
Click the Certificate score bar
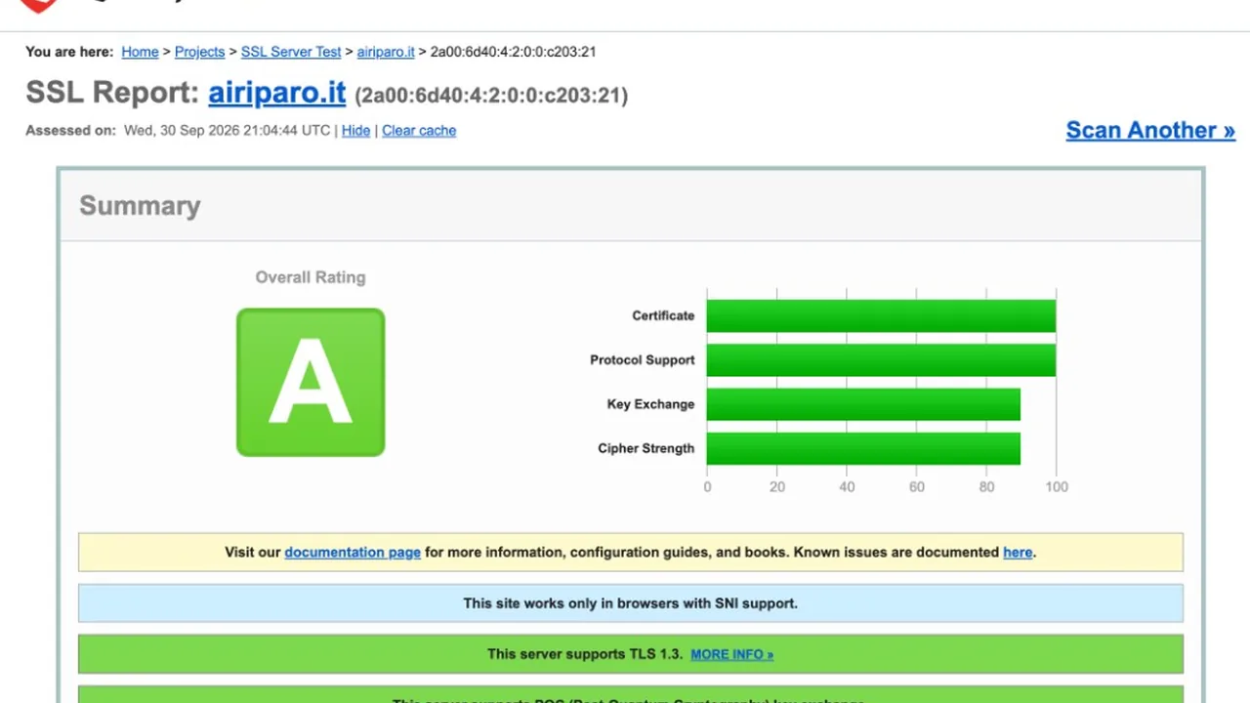[x=881, y=315]
